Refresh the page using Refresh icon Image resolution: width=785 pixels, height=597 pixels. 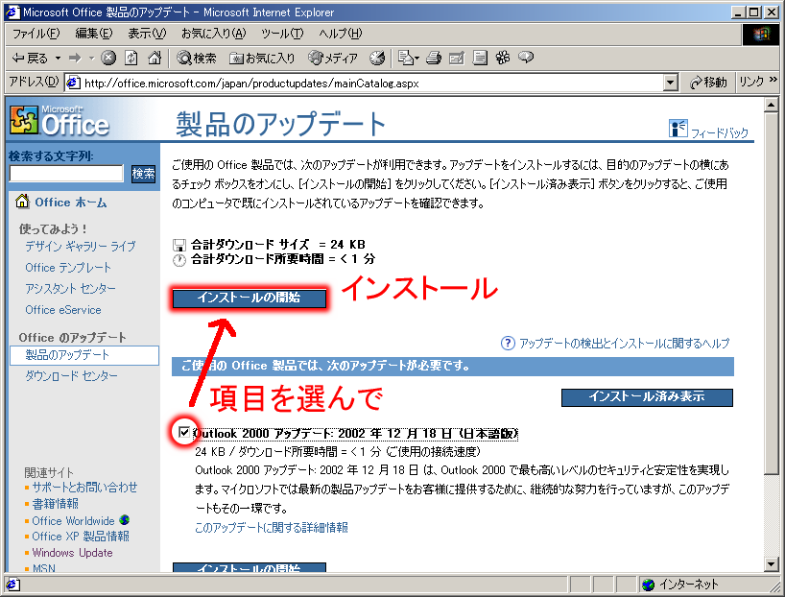click(131, 59)
